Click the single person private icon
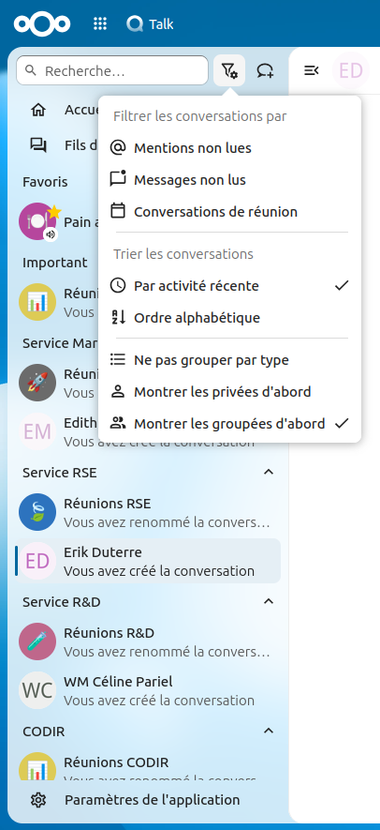380x830 pixels. click(117, 391)
